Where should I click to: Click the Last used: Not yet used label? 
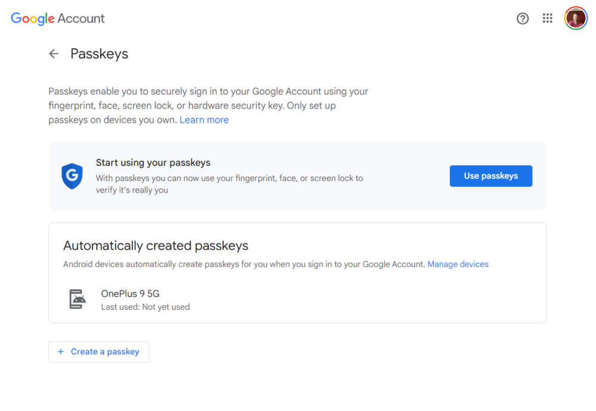[x=145, y=307]
